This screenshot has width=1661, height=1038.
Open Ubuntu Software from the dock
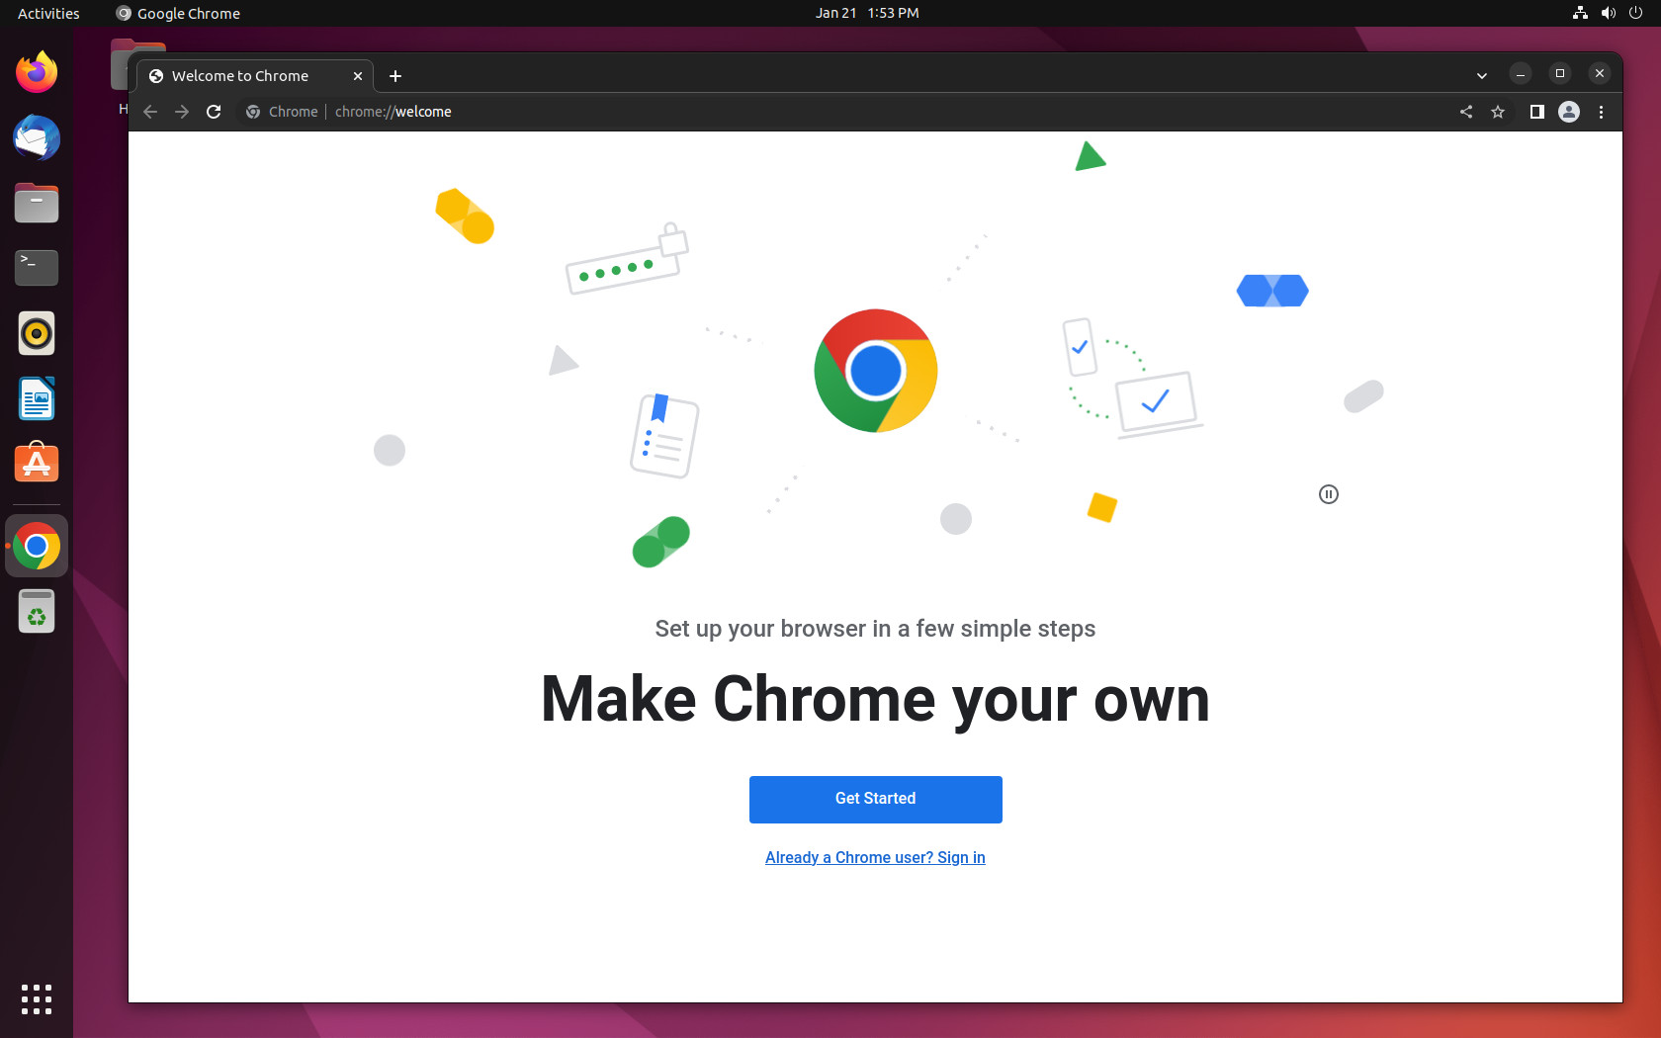(x=37, y=464)
